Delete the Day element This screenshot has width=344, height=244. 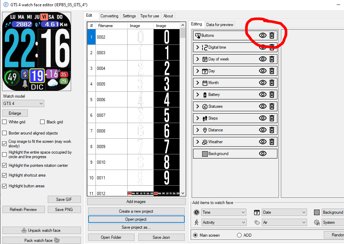[x=272, y=71]
